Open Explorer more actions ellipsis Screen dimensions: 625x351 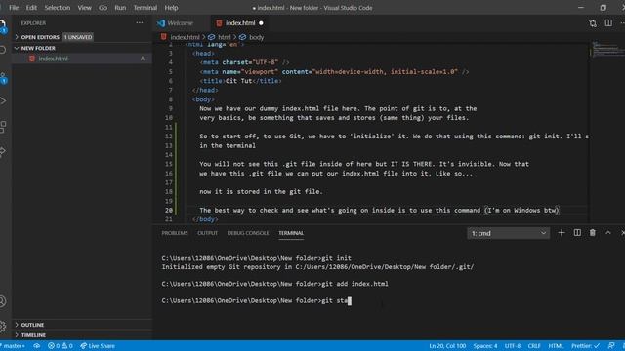point(140,23)
